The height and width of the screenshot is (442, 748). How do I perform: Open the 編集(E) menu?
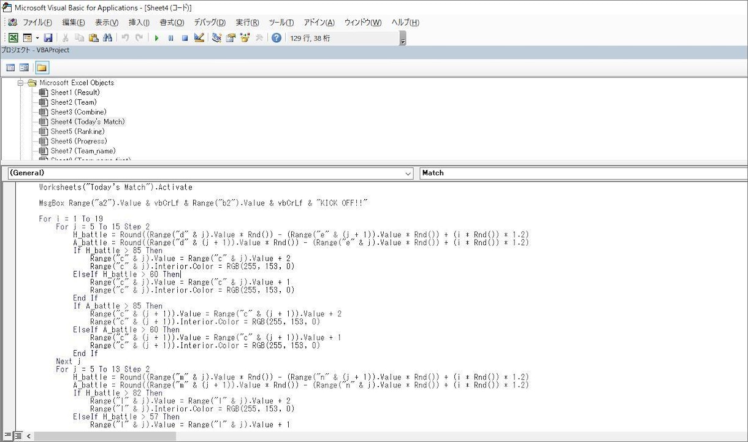point(74,23)
